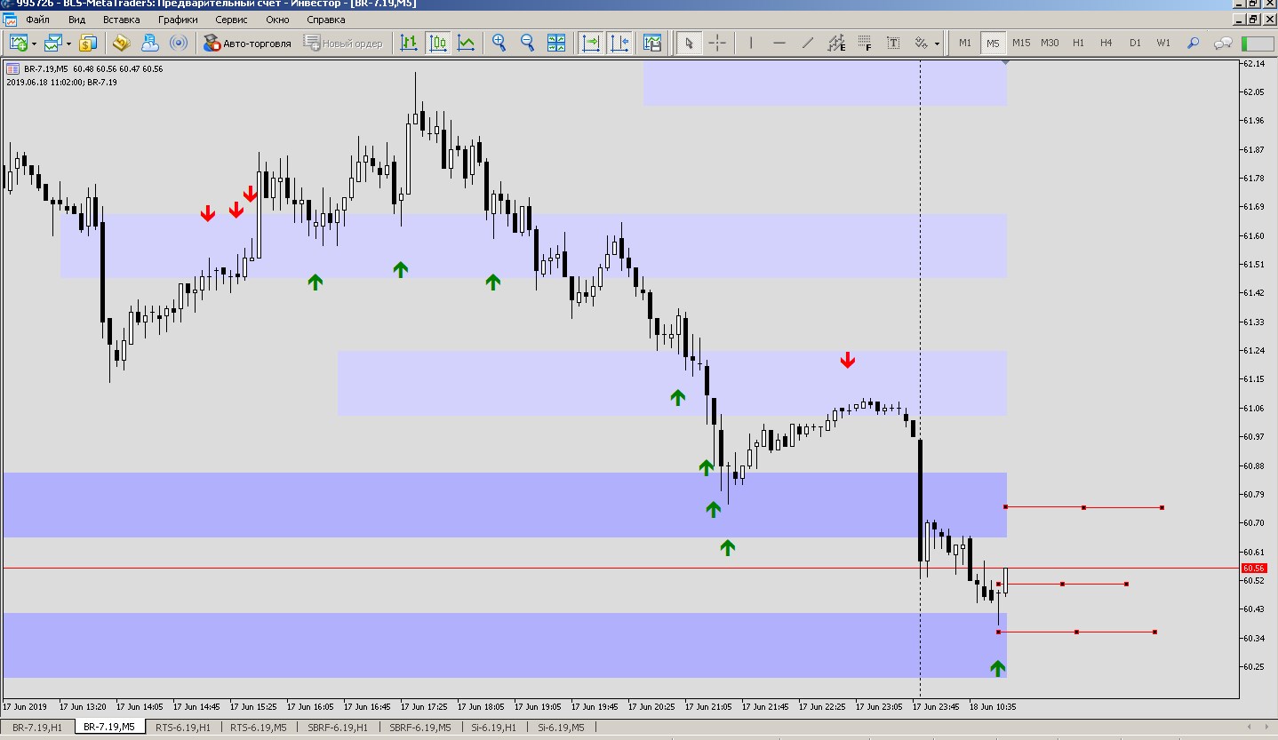Select the horizontal line drawing tool

coord(779,43)
